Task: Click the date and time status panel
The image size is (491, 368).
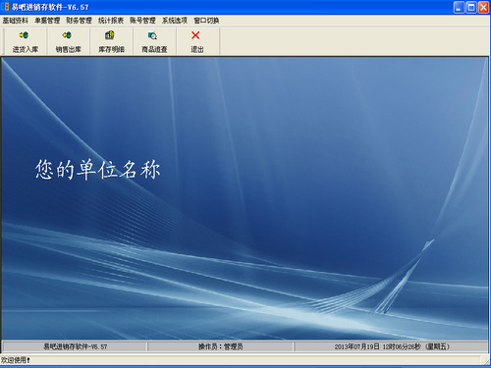Action: [x=391, y=346]
